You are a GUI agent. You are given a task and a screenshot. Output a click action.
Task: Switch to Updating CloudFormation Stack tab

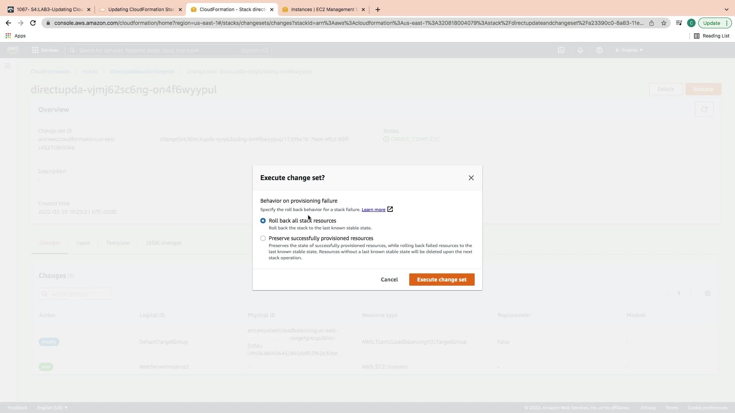(141, 10)
